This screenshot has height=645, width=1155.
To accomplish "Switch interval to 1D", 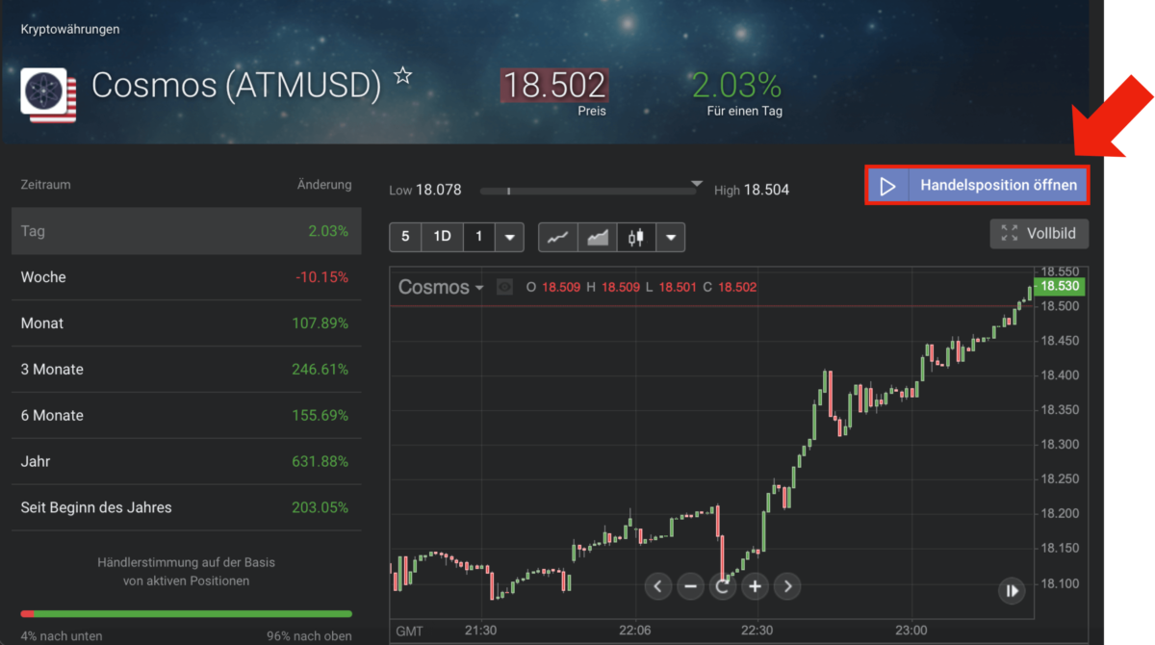I will (442, 237).
